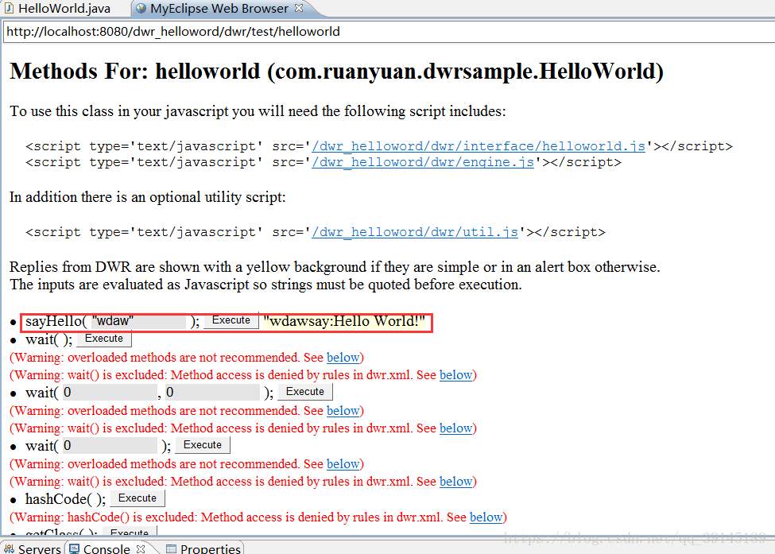This screenshot has height=554, width=775.
Task: Open the Servers view tab
Action: (x=32, y=548)
